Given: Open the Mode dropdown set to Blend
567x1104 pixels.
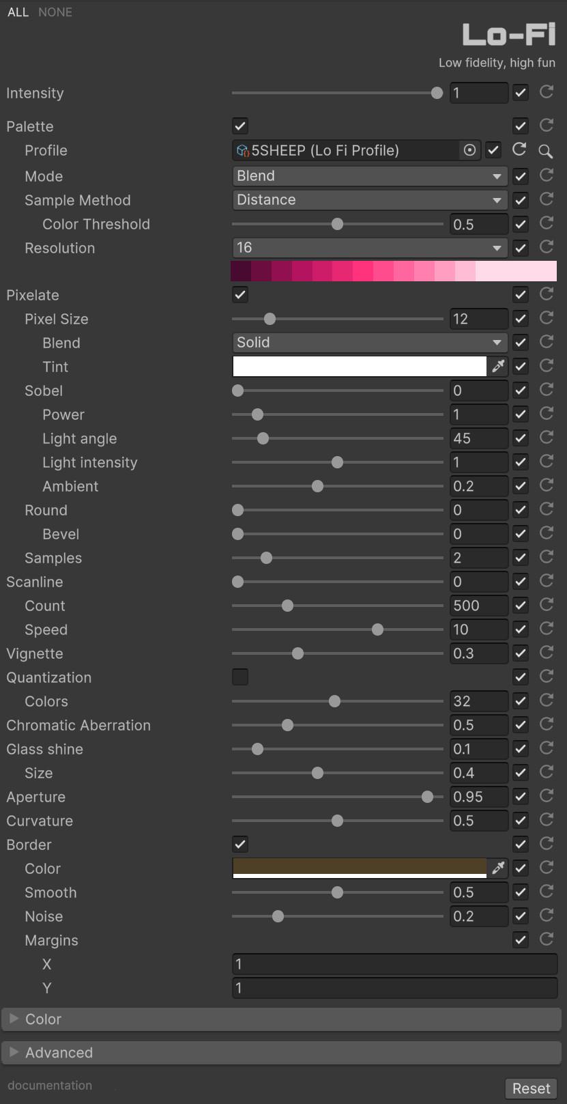Looking at the screenshot, I should (369, 176).
